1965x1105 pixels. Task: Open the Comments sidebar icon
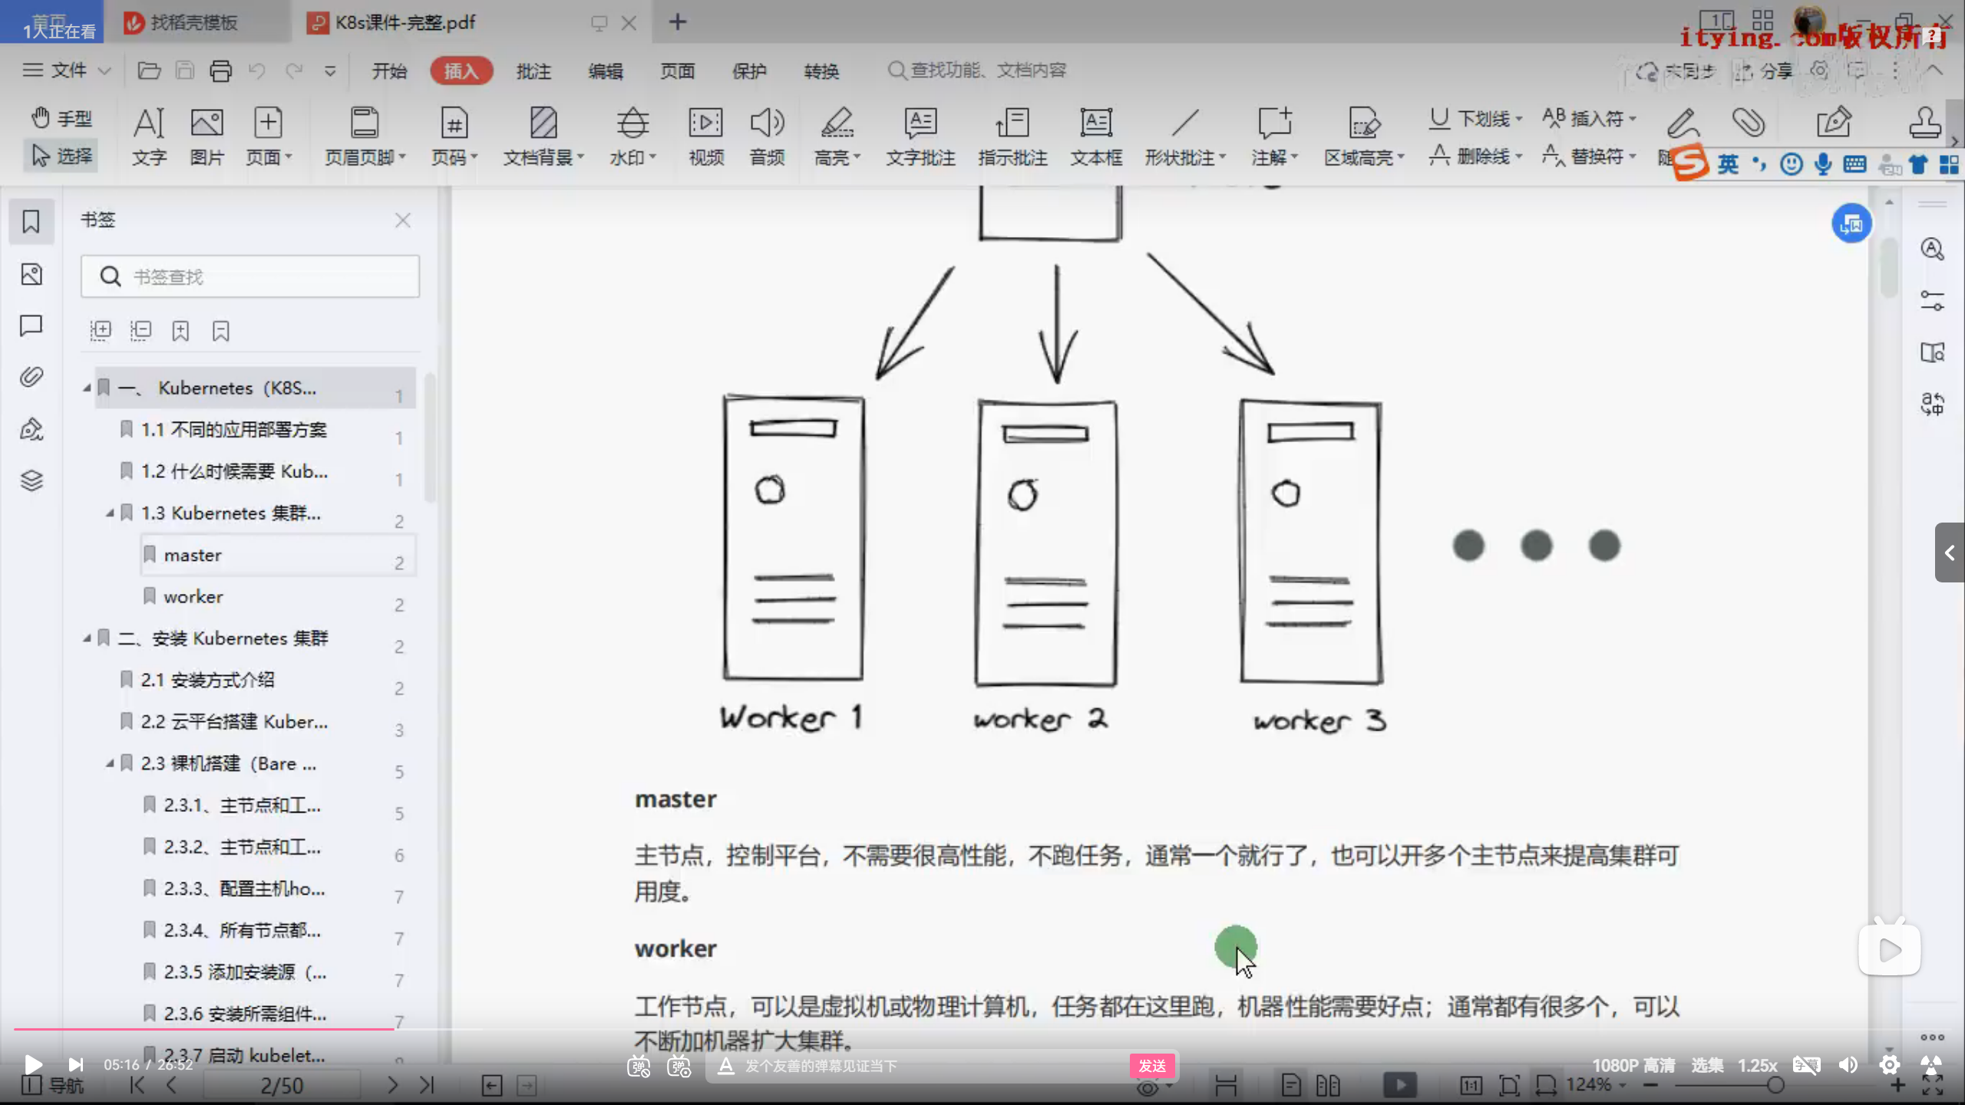point(31,325)
